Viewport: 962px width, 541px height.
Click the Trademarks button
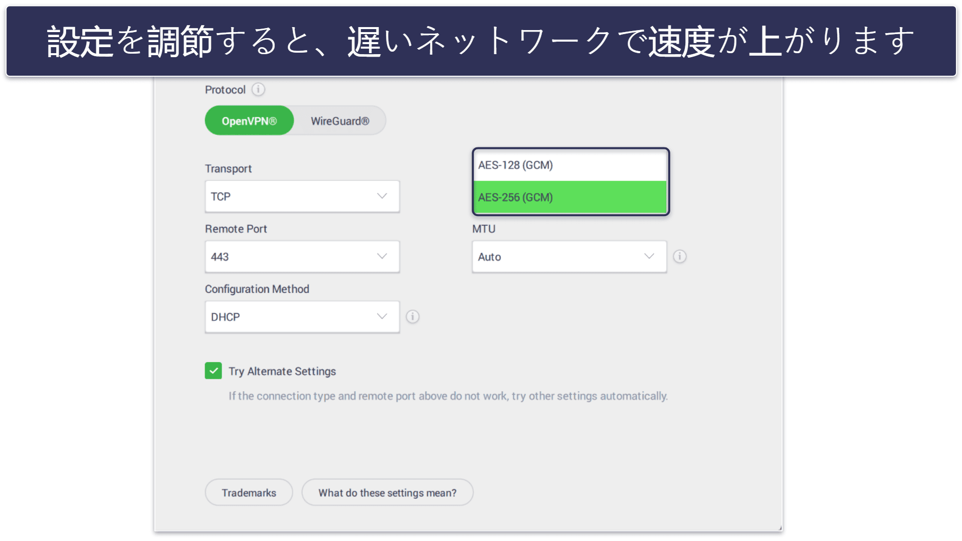point(249,493)
